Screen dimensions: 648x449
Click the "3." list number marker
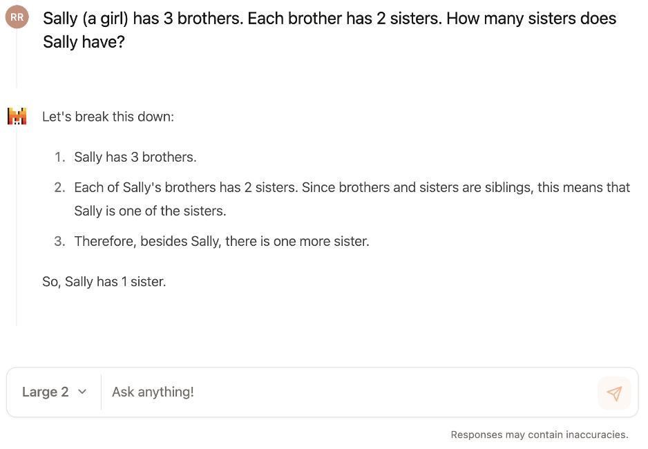[59, 241]
